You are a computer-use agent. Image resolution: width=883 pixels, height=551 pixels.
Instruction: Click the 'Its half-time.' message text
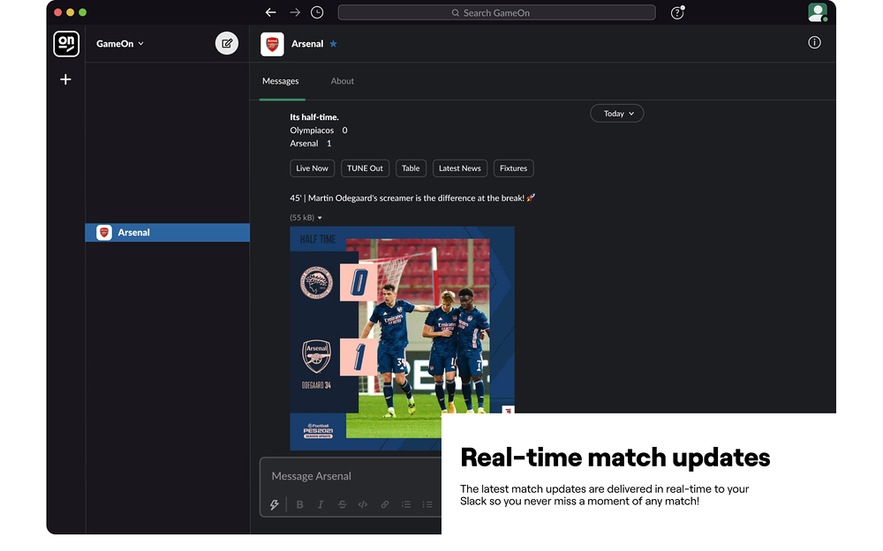pyautogui.click(x=314, y=117)
